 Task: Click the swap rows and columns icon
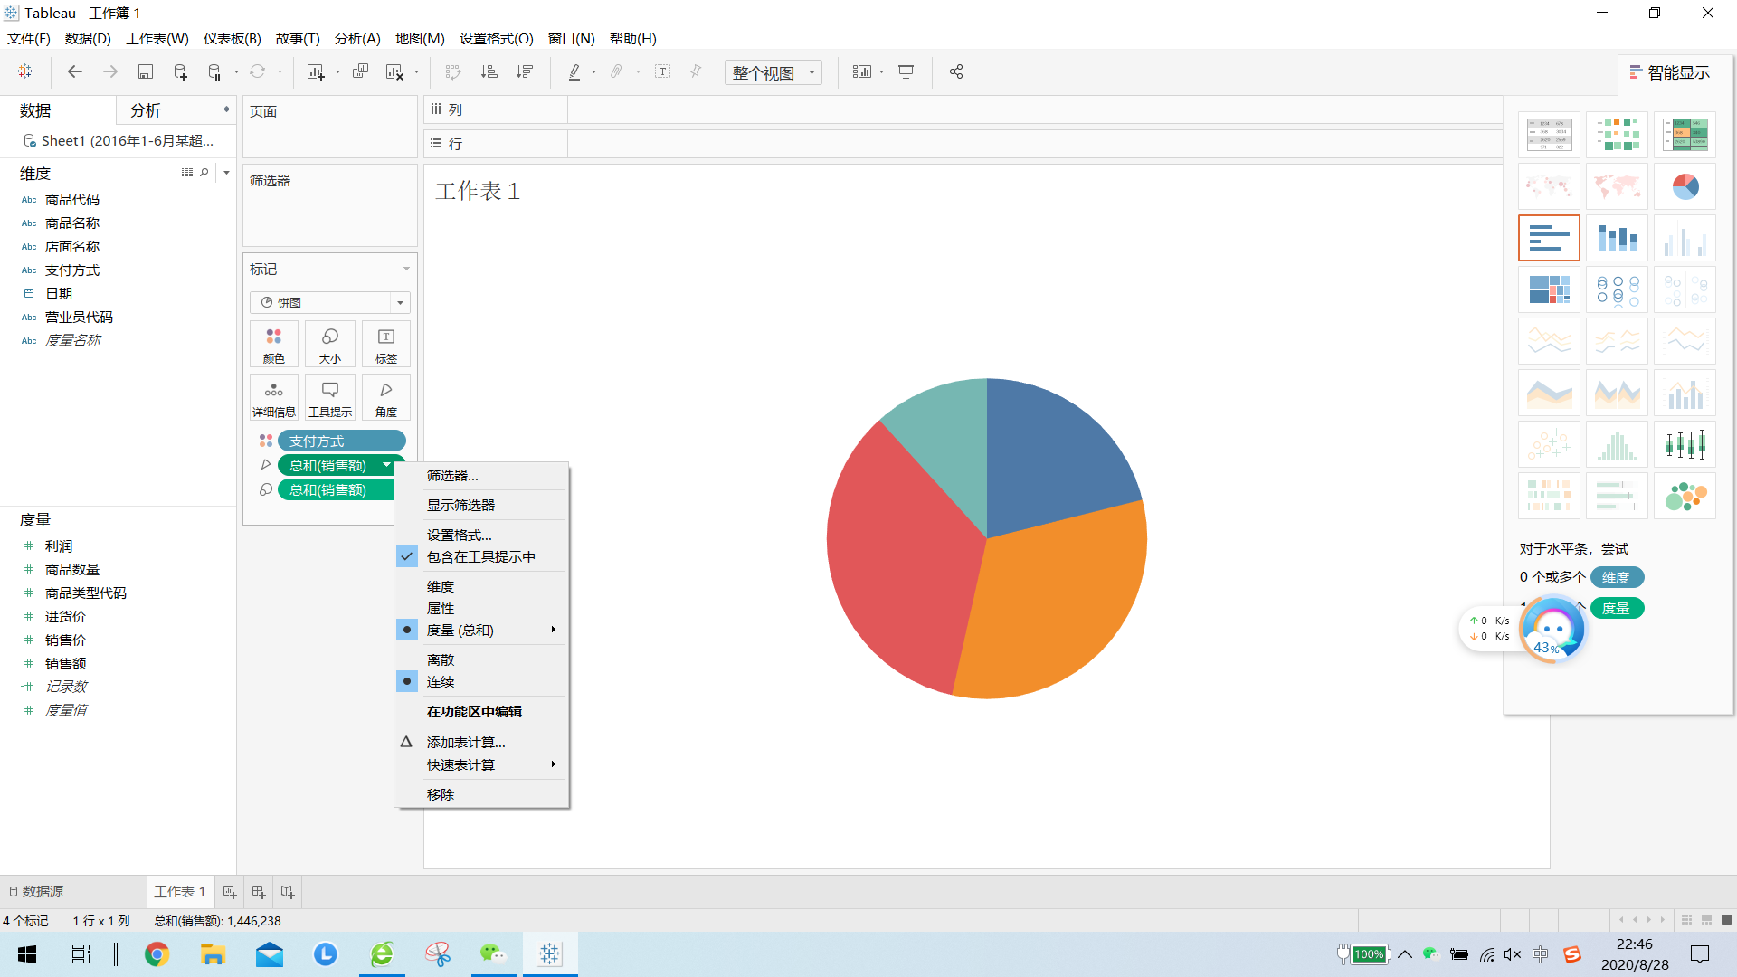pos(452,71)
